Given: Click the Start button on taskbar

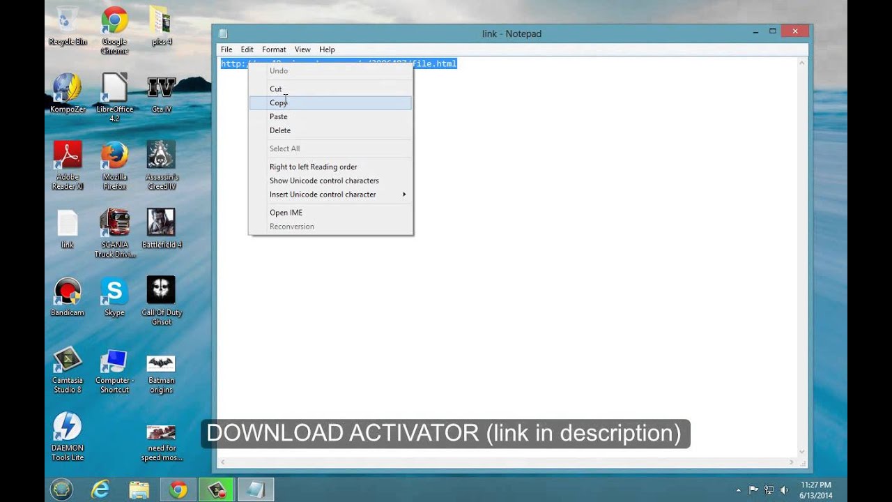Looking at the screenshot, I should click(x=61, y=489).
